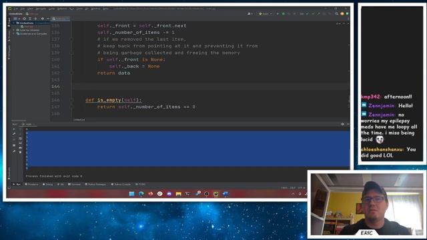Open the Refactor menu
427x240 pixels.
tap(62, 9)
